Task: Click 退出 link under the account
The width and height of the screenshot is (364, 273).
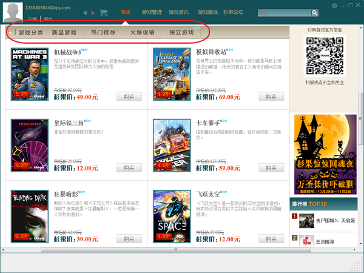Action: pos(48,19)
